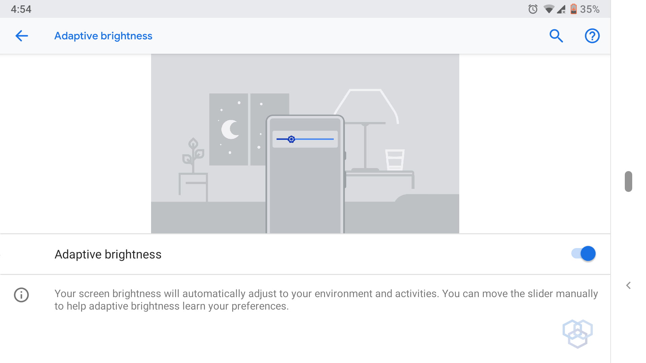The image size is (646, 363).
Task: Go back using the arrow icon
Action: pos(22,36)
